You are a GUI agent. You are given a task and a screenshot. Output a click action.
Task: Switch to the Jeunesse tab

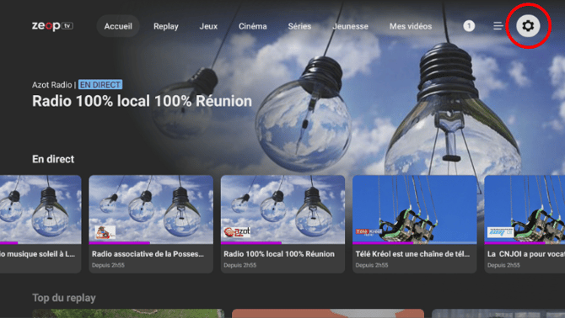tap(350, 26)
